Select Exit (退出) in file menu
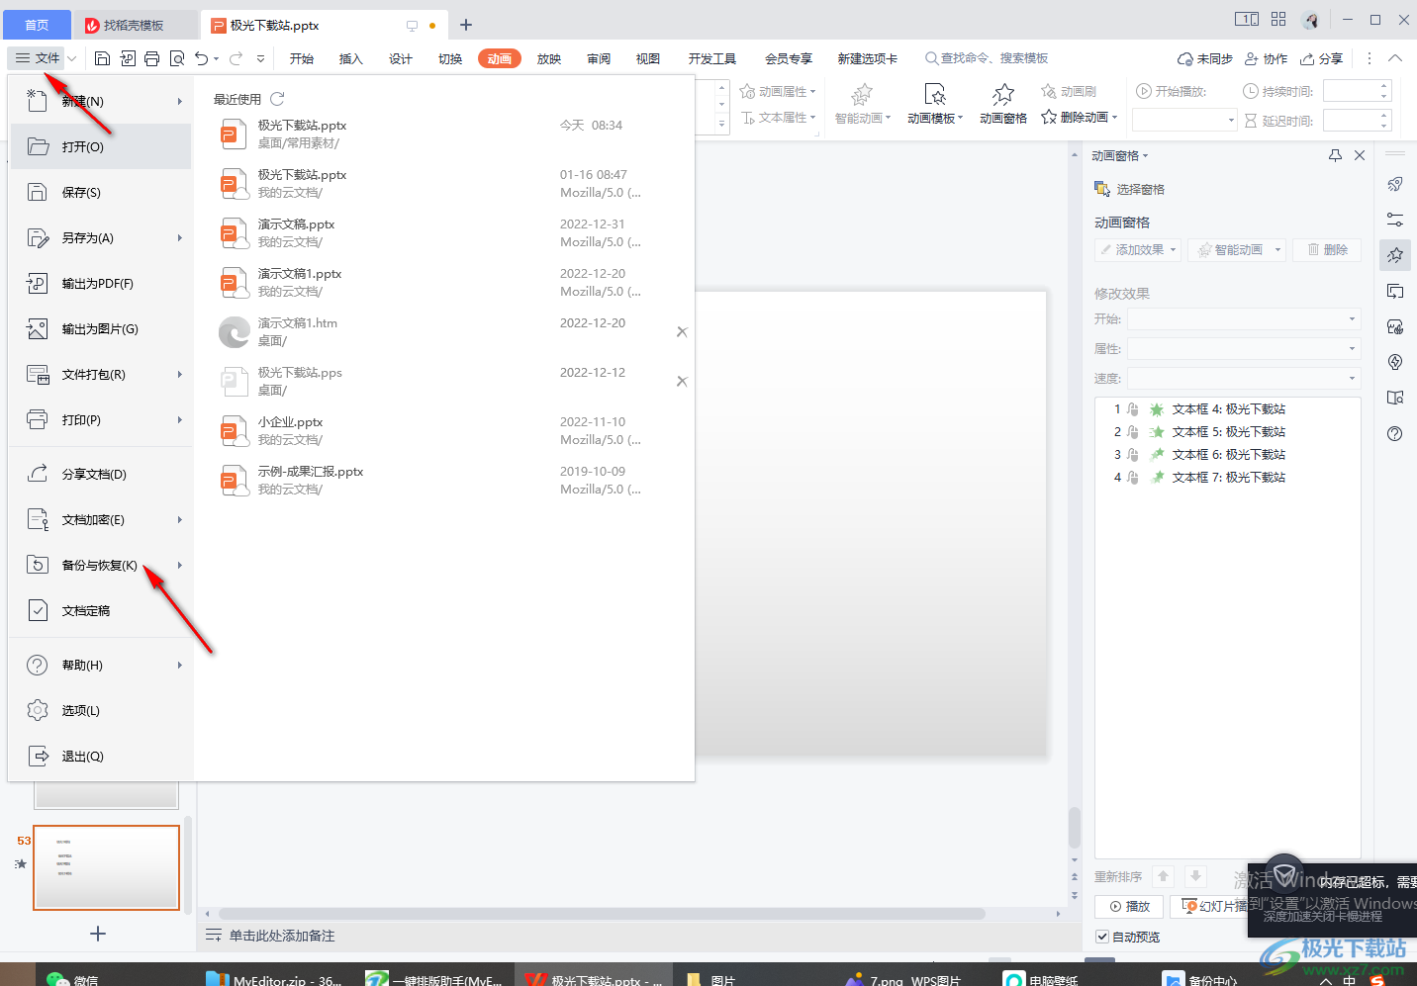This screenshot has width=1417, height=986. 101,756
